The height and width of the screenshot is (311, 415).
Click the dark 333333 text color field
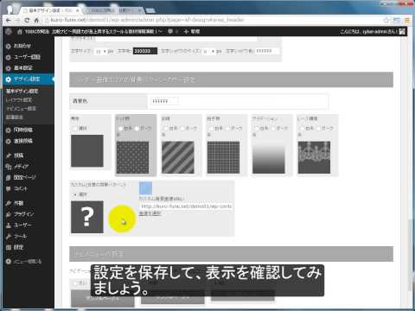(x=145, y=51)
